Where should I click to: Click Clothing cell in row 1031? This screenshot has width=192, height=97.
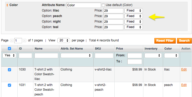[x=66, y=85]
